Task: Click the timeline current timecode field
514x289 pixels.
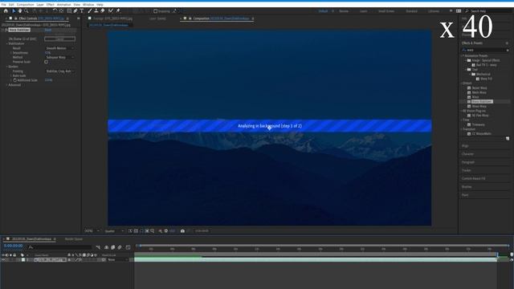Action: click(13, 246)
